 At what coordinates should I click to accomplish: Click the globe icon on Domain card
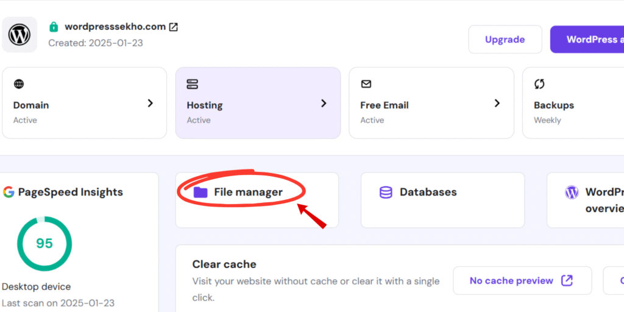point(19,84)
